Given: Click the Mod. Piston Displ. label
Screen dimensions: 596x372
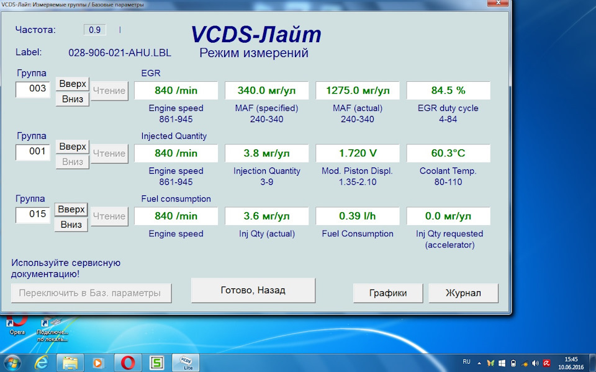Looking at the screenshot, I should (358, 171).
